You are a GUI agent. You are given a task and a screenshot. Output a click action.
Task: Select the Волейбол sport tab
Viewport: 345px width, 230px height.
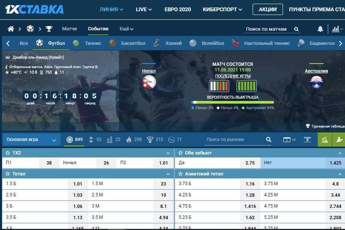click(207, 43)
